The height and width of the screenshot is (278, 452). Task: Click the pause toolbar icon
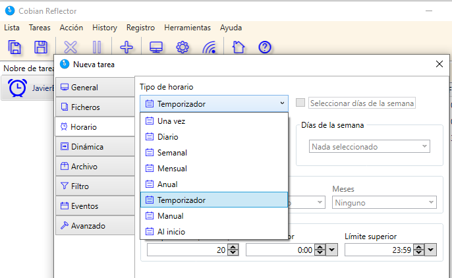(97, 47)
